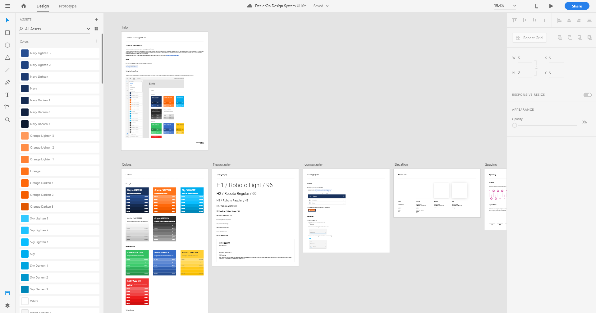
Task: Click the height H input field
Action: (x=525, y=72)
